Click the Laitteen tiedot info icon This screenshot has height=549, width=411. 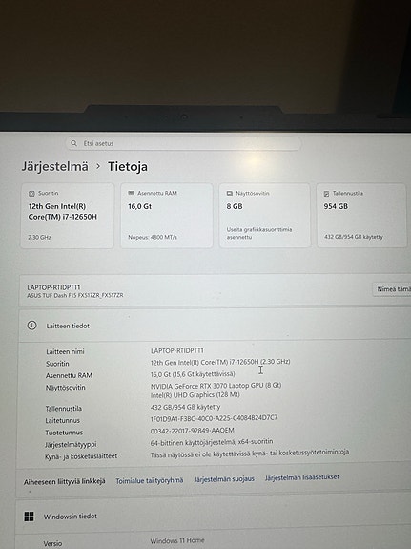31,326
